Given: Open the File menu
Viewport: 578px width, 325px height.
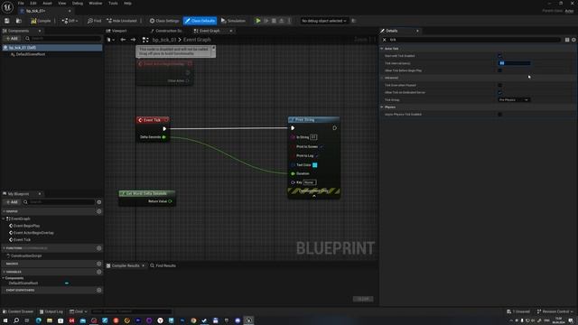Looking at the screenshot, I should pos(21,4).
